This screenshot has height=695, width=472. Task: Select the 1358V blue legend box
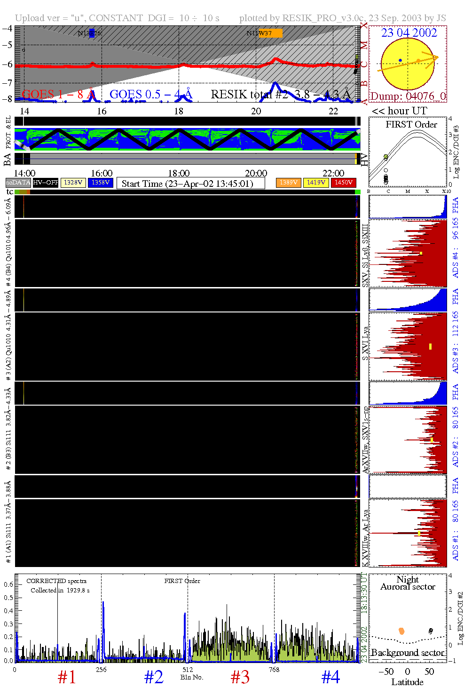coord(101,183)
